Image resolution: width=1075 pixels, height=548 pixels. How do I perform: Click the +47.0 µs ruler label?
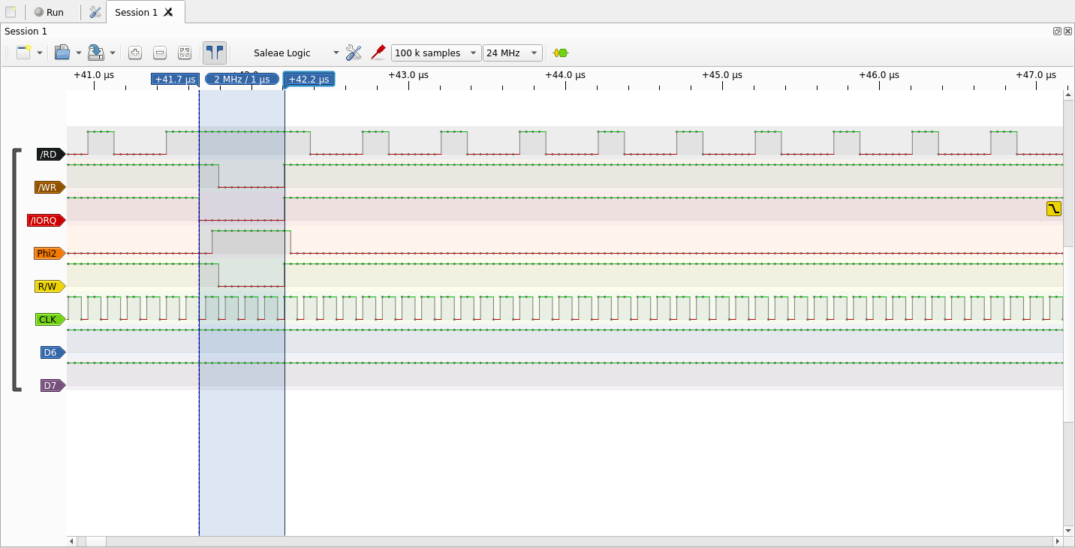pyautogui.click(x=1036, y=75)
